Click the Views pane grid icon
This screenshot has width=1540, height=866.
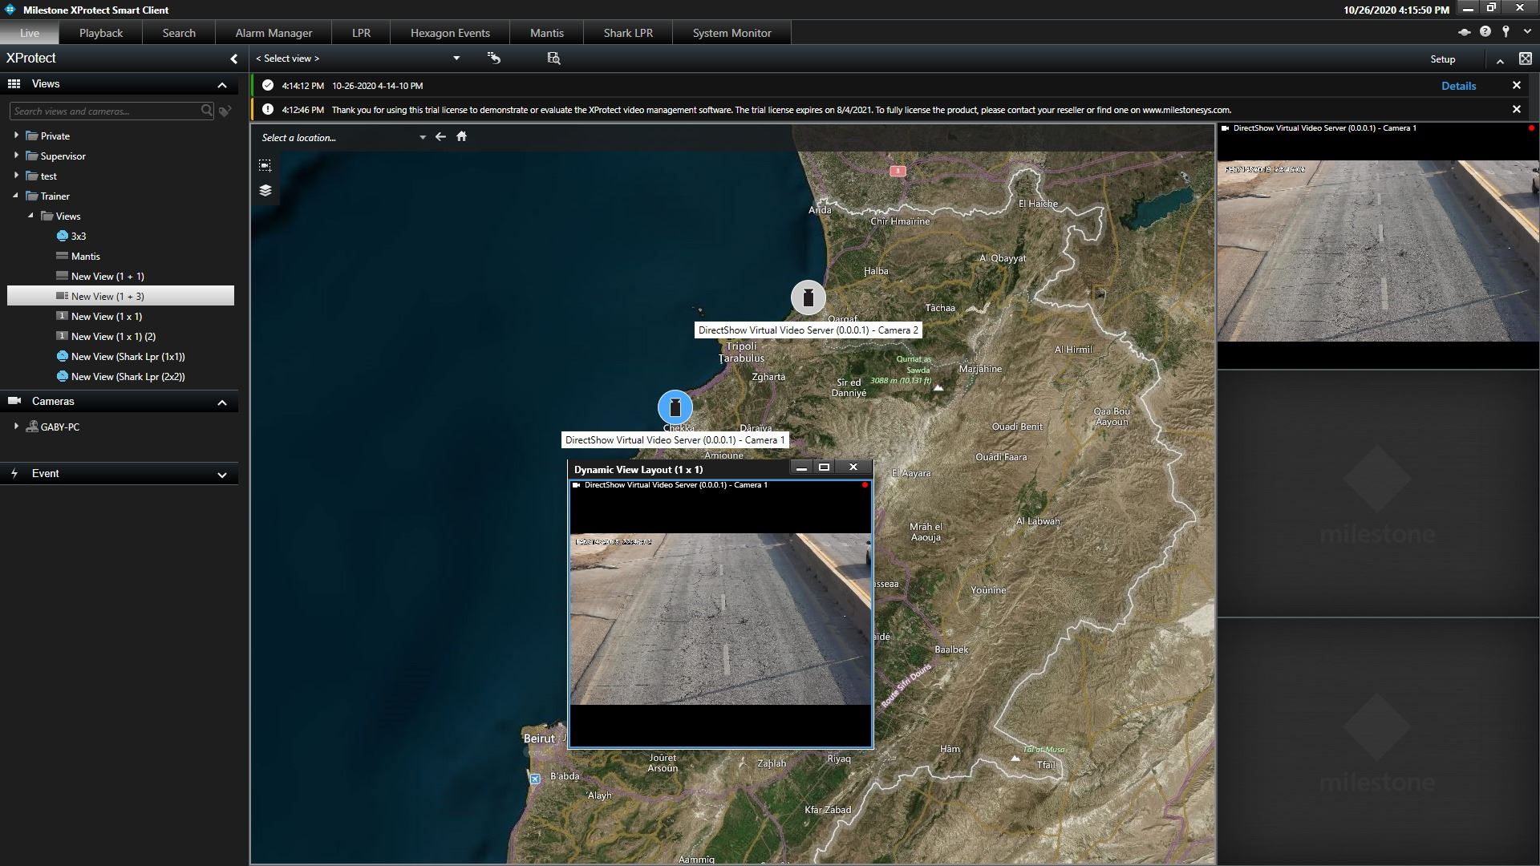14,83
